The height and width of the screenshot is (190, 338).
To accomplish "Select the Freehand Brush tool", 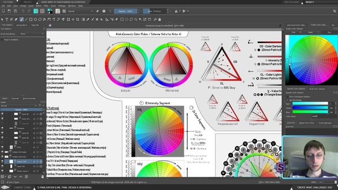I will [x=22, y=20].
